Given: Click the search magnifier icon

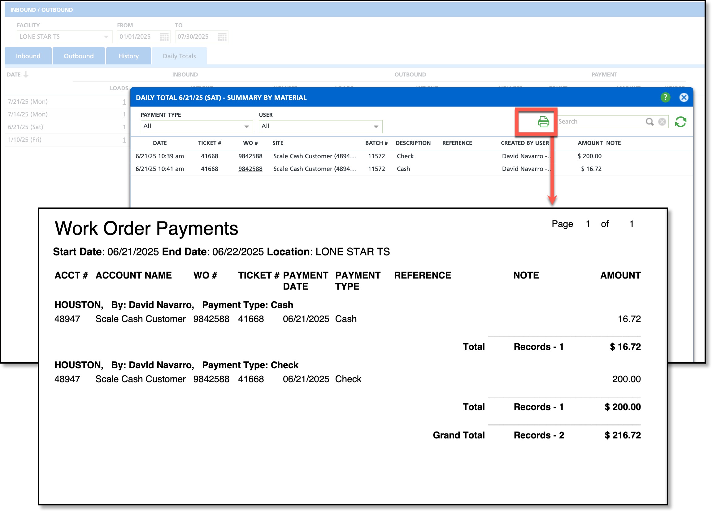Looking at the screenshot, I should click(649, 121).
